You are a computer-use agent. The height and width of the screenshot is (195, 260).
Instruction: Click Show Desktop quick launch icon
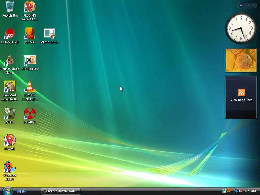18,191
